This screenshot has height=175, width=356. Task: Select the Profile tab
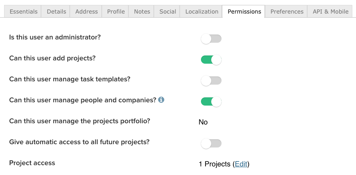coord(116,12)
